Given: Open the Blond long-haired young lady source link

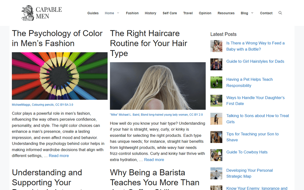Looking at the screenshot, I should (x=164, y=115).
